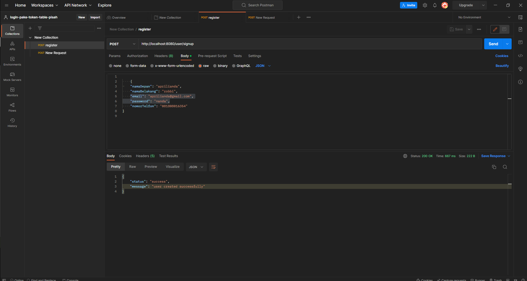This screenshot has width=527, height=281.
Task: Switch to the Authorization tab
Action: click(x=137, y=56)
